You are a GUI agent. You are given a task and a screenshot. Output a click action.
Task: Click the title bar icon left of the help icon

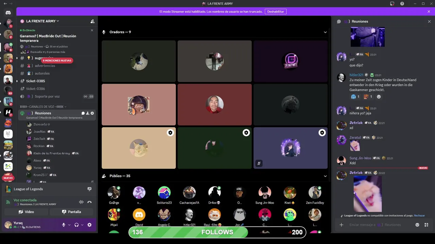[x=392, y=4]
